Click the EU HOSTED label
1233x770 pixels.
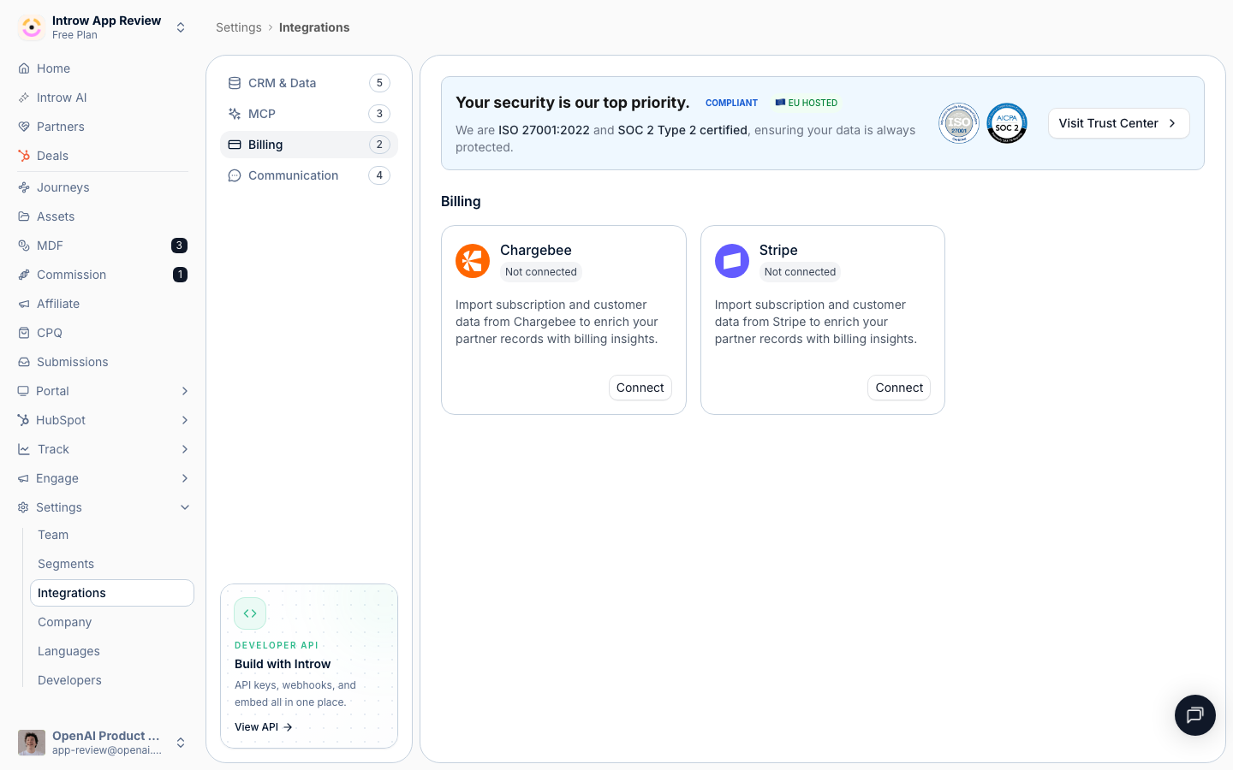point(807,103)
